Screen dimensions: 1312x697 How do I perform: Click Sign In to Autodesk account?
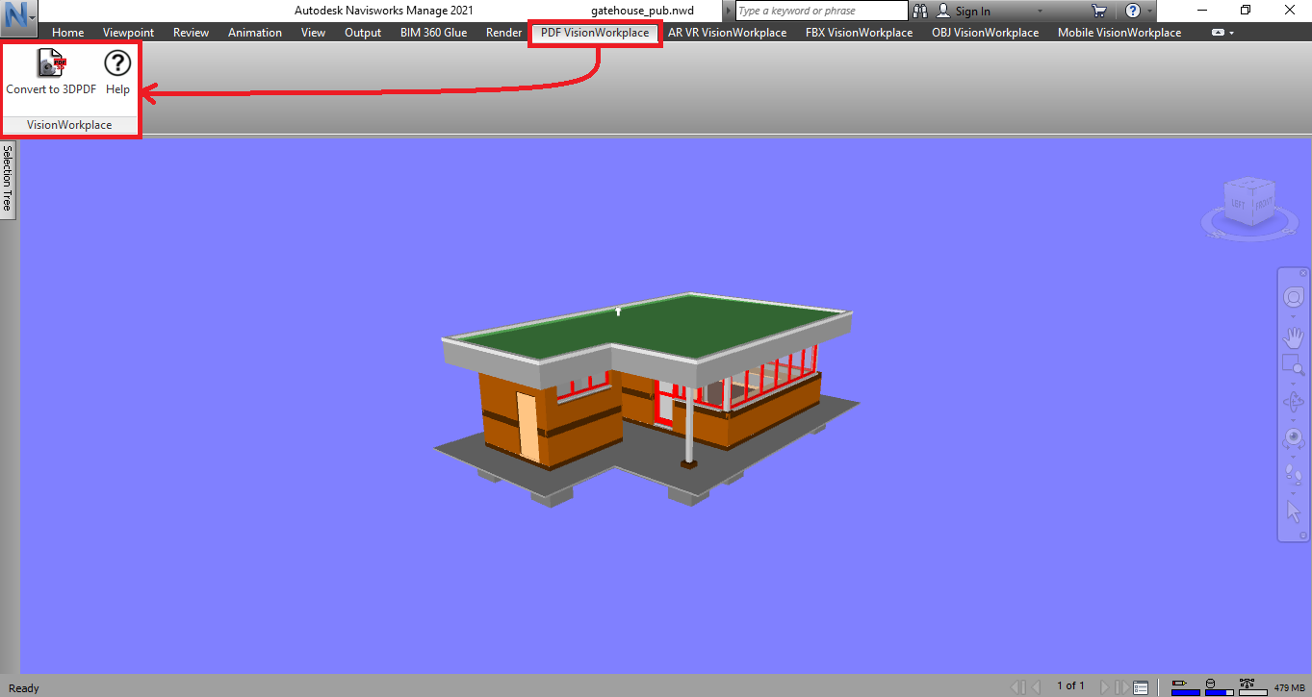pos(964,12)
